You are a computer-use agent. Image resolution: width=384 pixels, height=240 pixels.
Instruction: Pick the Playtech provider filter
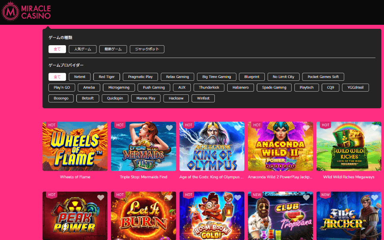click(306, 88)
